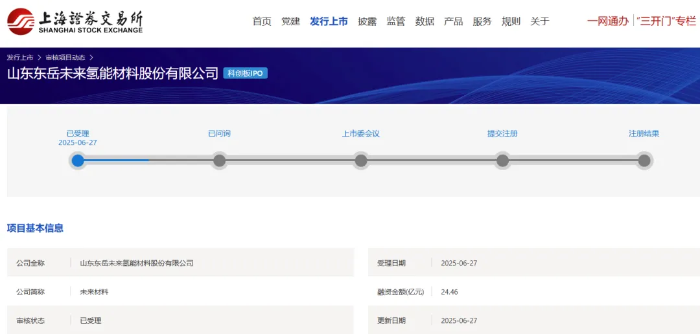Open the 首页 menu item
Screen dimensions: 700x334
click(x=262, y=21)
